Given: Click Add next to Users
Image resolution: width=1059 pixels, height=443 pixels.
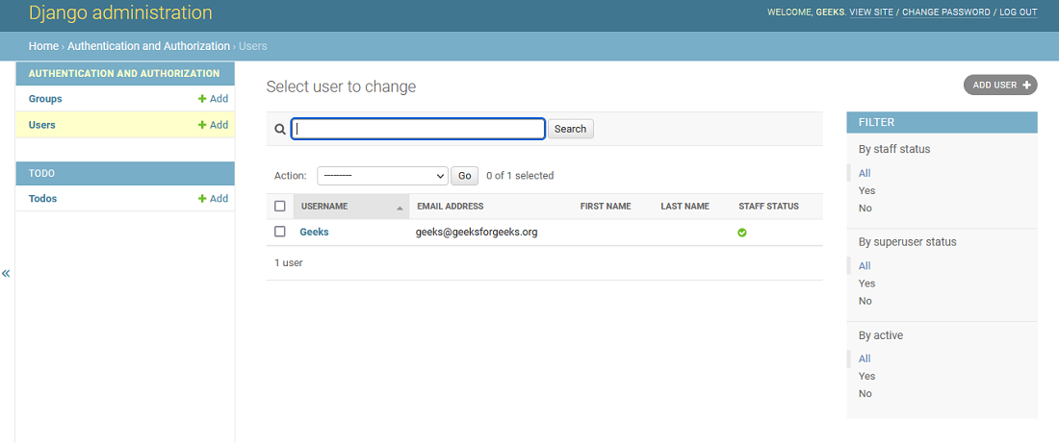Looking at the screenshot, I should (x=214, y=125).
